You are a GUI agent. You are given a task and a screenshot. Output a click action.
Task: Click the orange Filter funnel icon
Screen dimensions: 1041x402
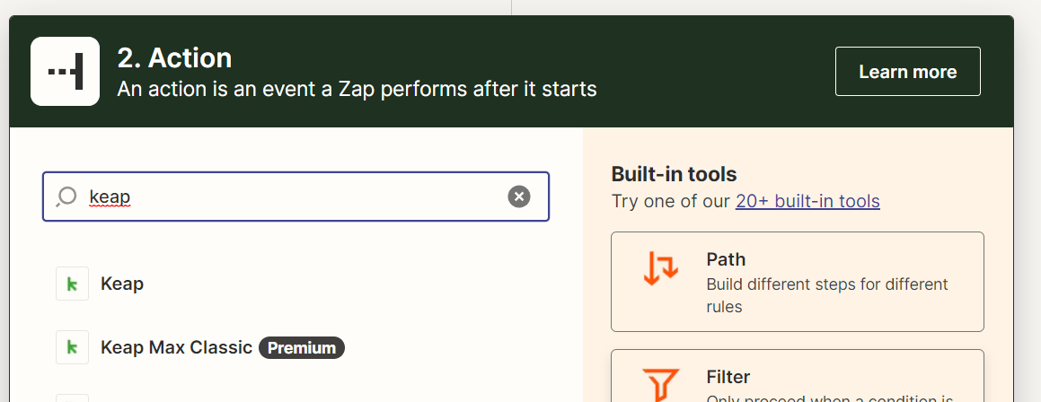click(x=660, y=385)
